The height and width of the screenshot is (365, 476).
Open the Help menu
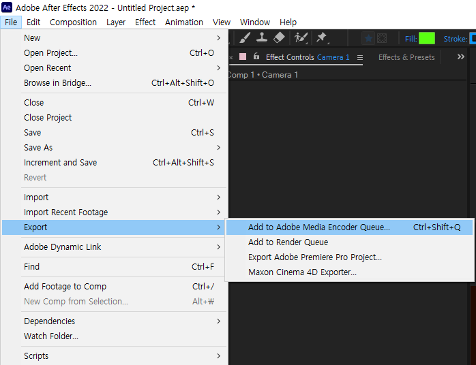(x=288, y=22)
